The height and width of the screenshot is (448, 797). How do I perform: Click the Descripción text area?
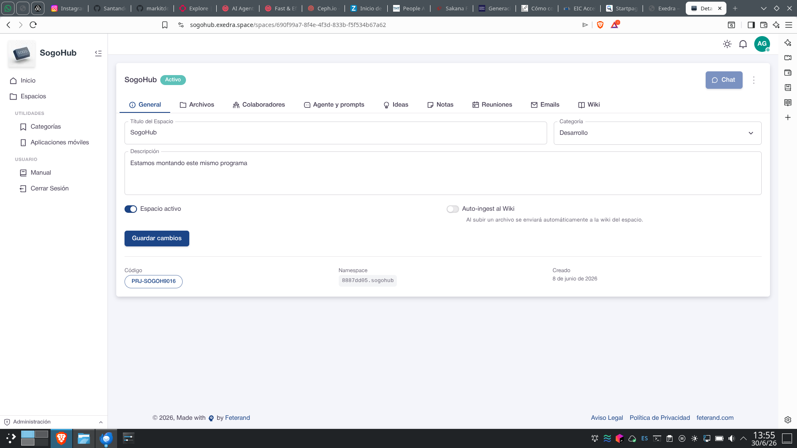(x=443, y=173)
